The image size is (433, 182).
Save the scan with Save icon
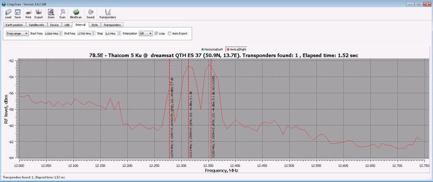17,14
